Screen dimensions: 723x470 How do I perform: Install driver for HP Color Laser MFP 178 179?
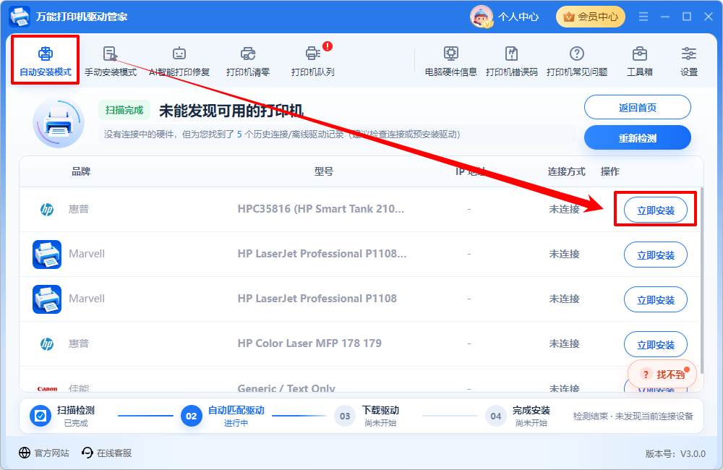coord(655,344)
